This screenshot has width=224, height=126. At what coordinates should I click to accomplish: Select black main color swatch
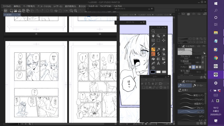click(153, 72)
